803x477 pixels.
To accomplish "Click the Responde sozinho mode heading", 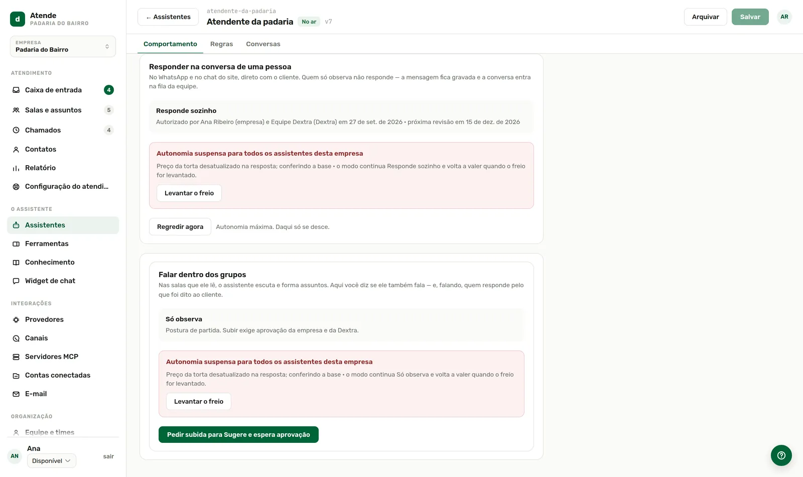I will tap(186, 110).
